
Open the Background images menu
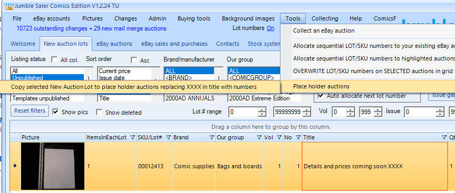point(248,18)
